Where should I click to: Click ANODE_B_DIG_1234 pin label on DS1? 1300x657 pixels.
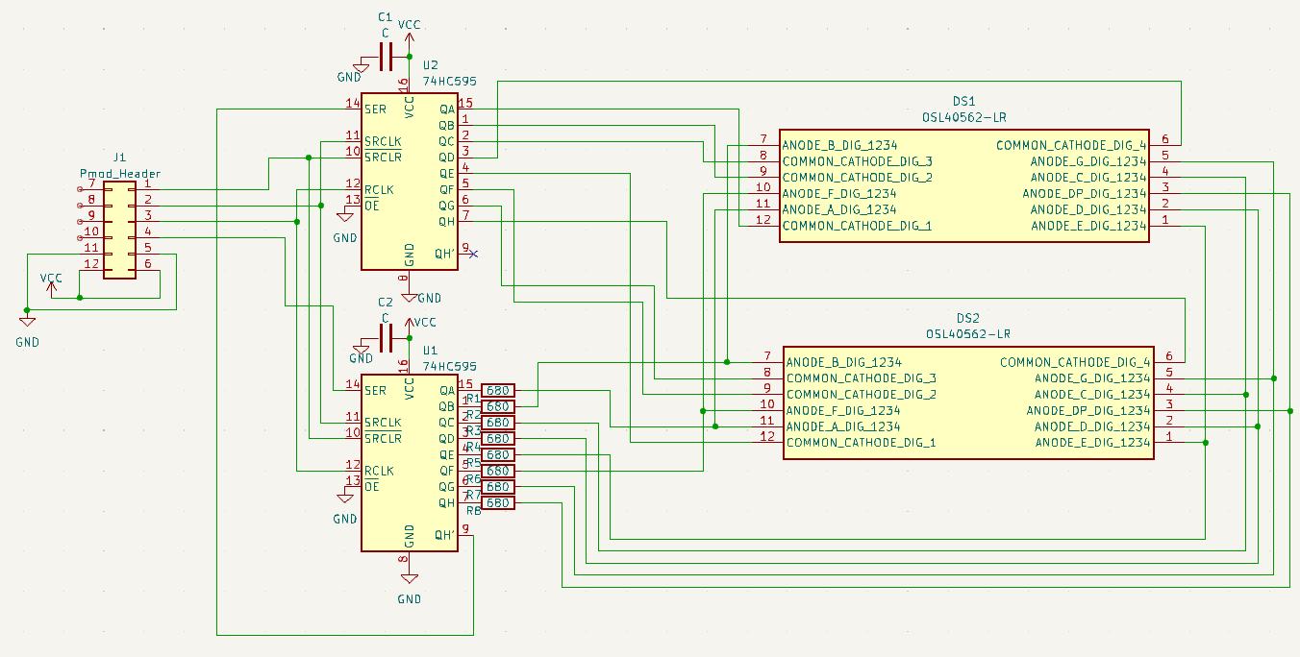coord(839,145)
